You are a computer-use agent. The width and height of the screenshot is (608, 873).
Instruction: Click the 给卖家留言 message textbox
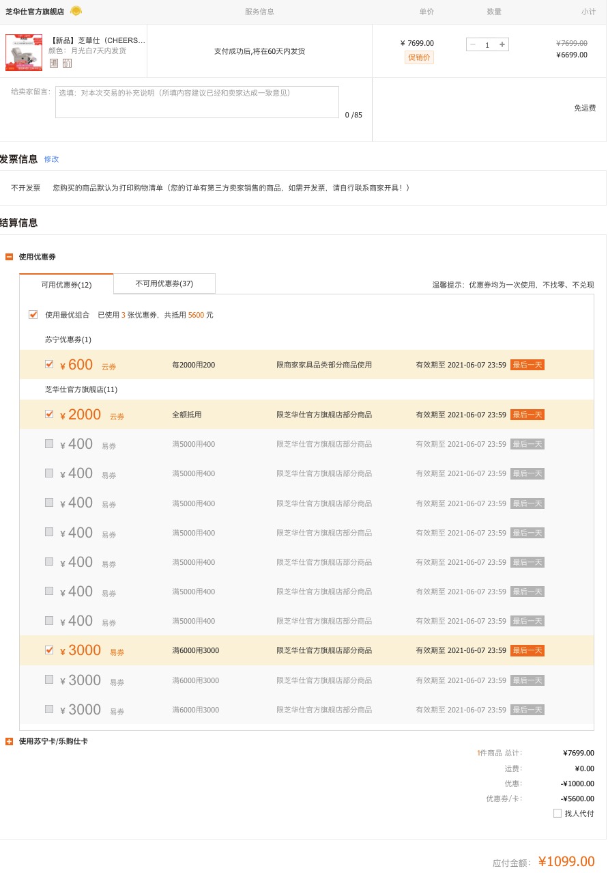(x=197, y=102)
